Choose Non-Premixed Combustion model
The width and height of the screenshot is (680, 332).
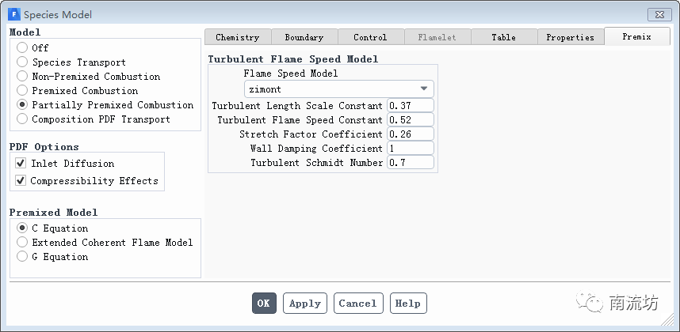click(x=22, y=76)
